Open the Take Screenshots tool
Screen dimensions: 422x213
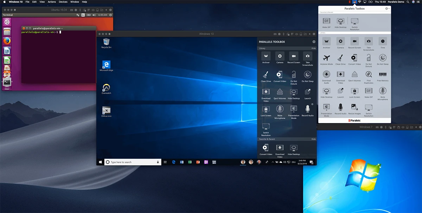369,42
